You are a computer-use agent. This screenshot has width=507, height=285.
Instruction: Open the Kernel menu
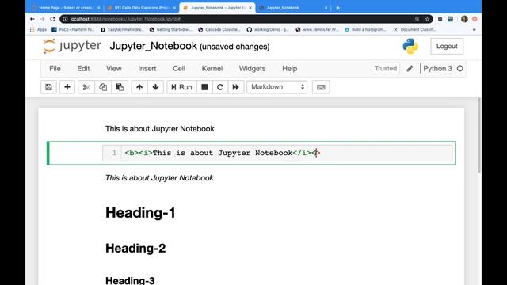212,69
